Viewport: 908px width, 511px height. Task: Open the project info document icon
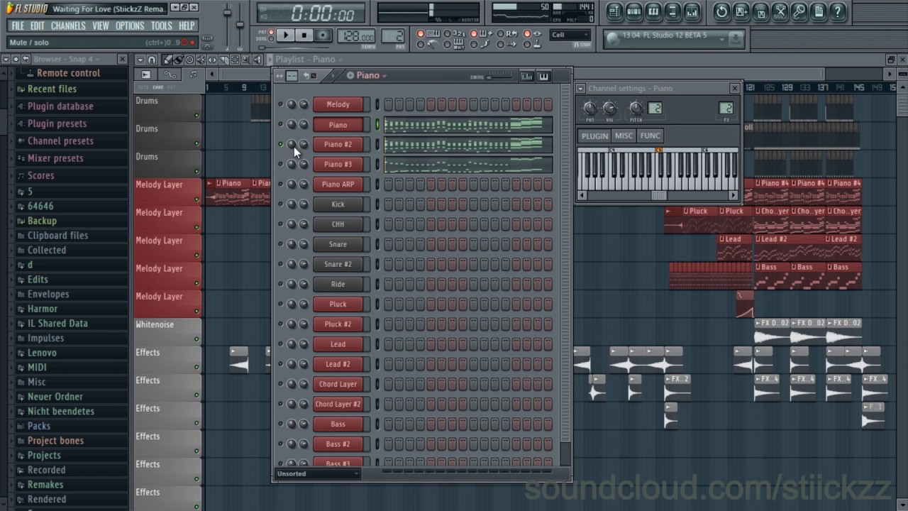[818, 12]
